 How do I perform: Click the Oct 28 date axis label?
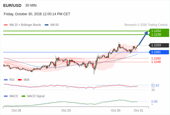coord(16,110)
